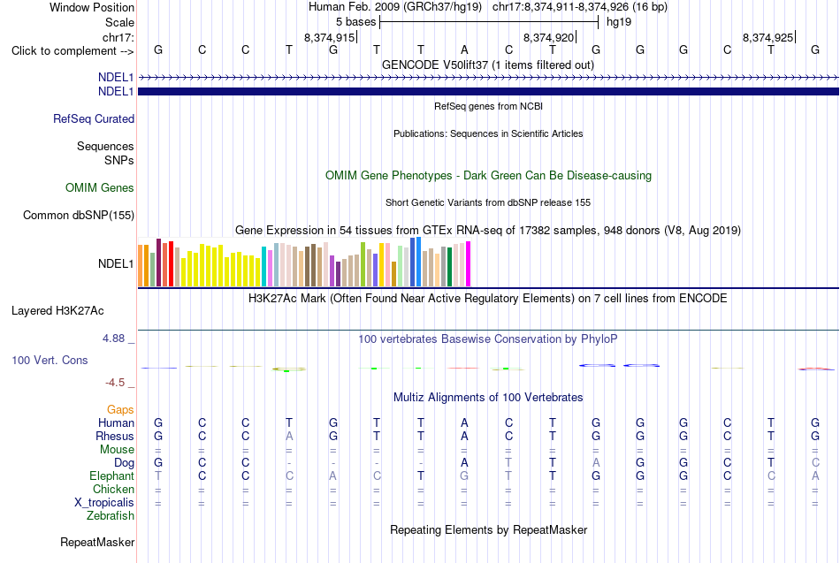Click the Mouse species label
Screen dimensions: 840x563
tap(117, 450)
